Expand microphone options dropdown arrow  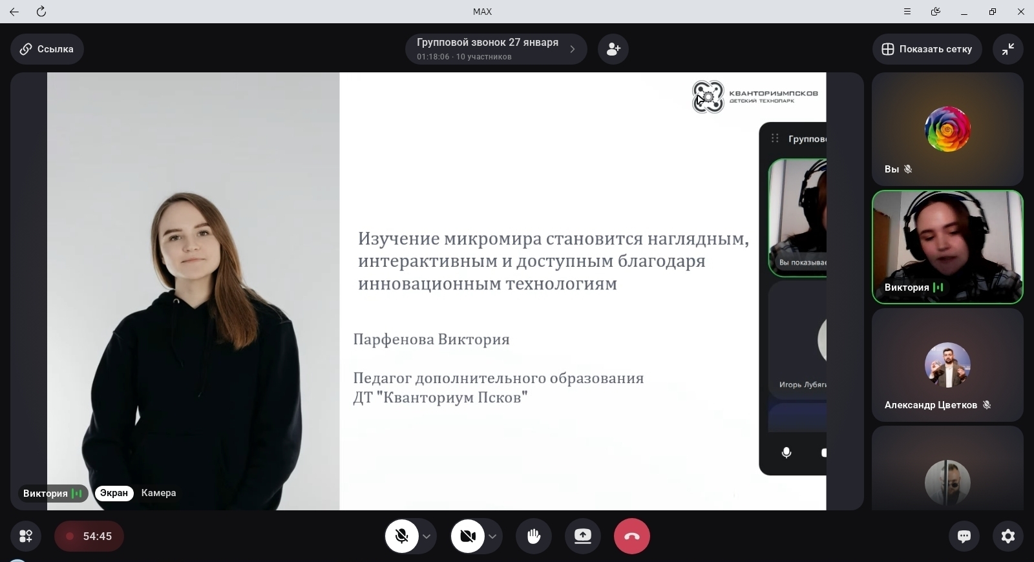pyautogui.click(x=427, y=536)
